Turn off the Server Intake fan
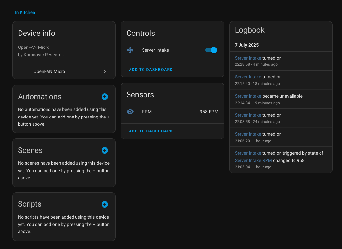 pos(211,50)
